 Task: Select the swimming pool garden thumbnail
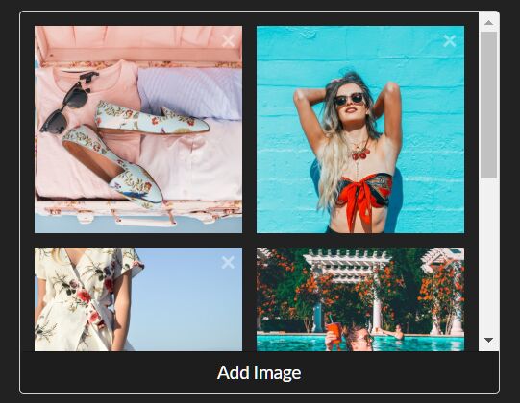[360, 299]
